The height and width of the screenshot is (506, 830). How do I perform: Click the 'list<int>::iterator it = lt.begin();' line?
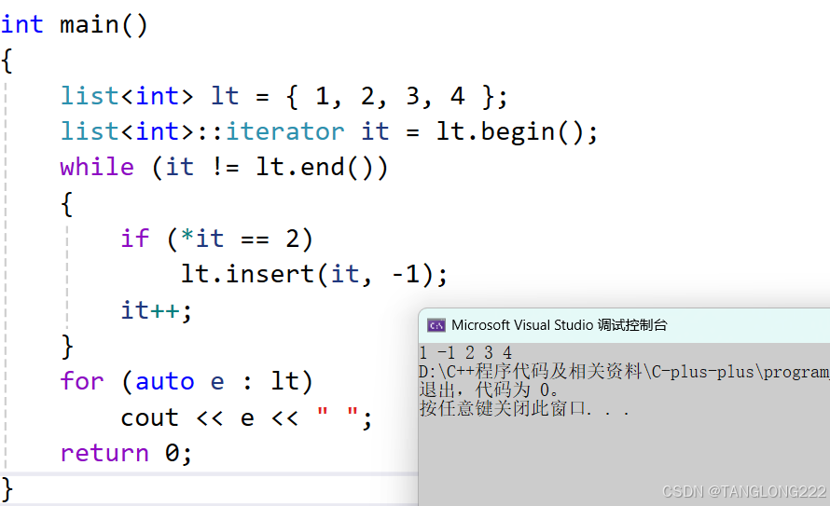[328, 131]
